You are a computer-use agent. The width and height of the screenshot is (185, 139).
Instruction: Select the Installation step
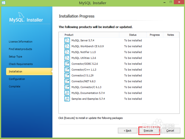(29, 72)
